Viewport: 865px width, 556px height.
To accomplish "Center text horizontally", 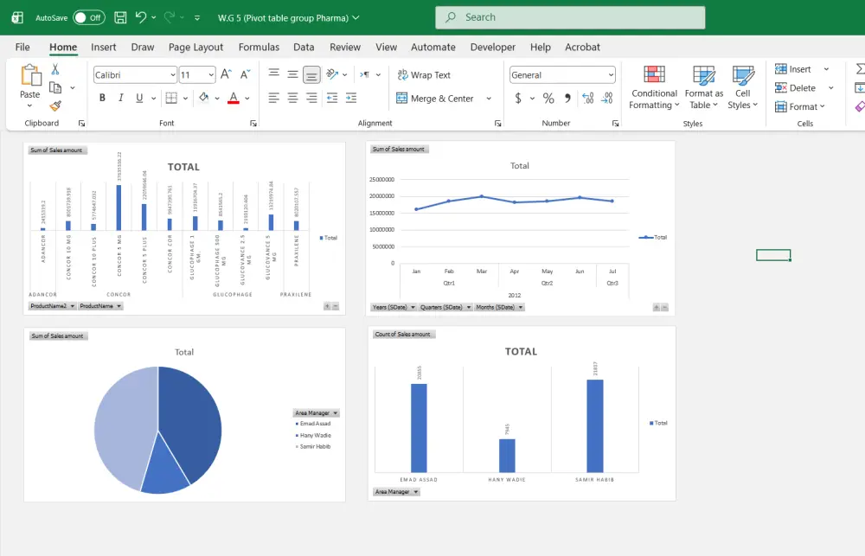I will coord(292,99).
